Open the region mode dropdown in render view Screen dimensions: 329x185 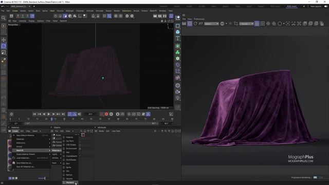(x=246, y=24)
